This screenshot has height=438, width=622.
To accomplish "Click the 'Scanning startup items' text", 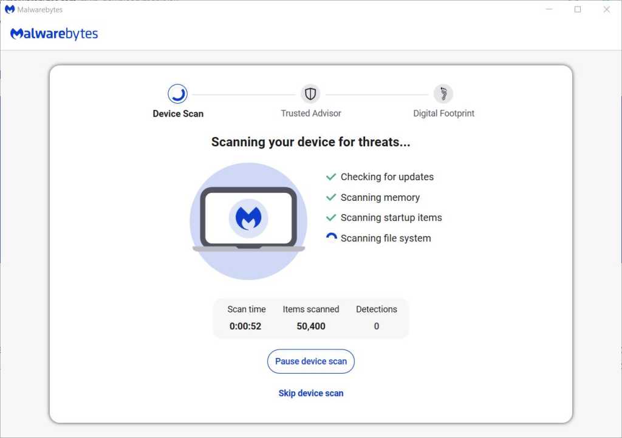I will [391, 217].
